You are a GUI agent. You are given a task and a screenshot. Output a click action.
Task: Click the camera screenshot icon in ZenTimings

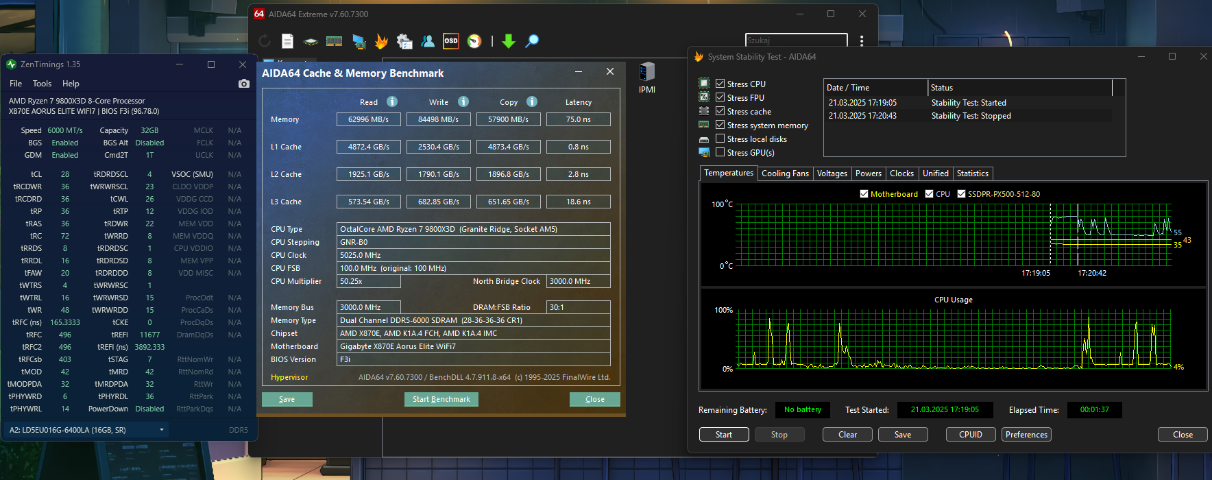click(243, 84)
